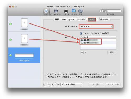The height and width of the screenshot is (99, 131).
Task: Switch to the Time Capsule tab
Action: click(68, 20)
